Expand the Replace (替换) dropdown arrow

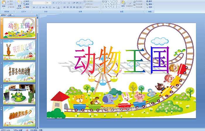tap(153, 4)
